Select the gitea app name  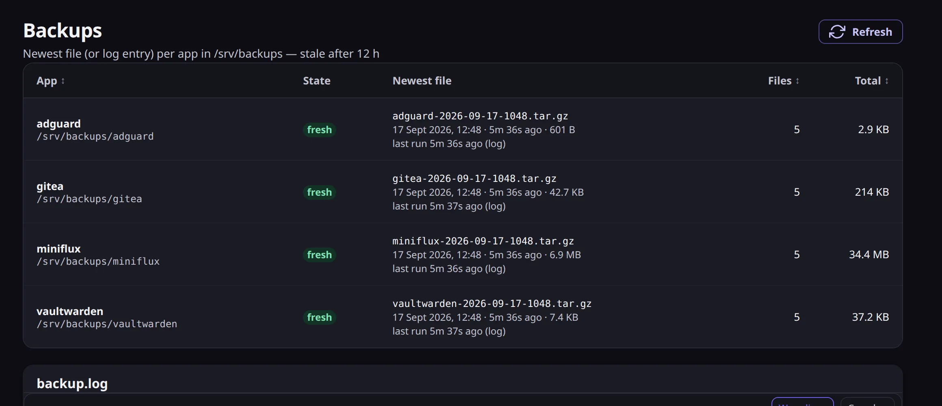[50, 186]
